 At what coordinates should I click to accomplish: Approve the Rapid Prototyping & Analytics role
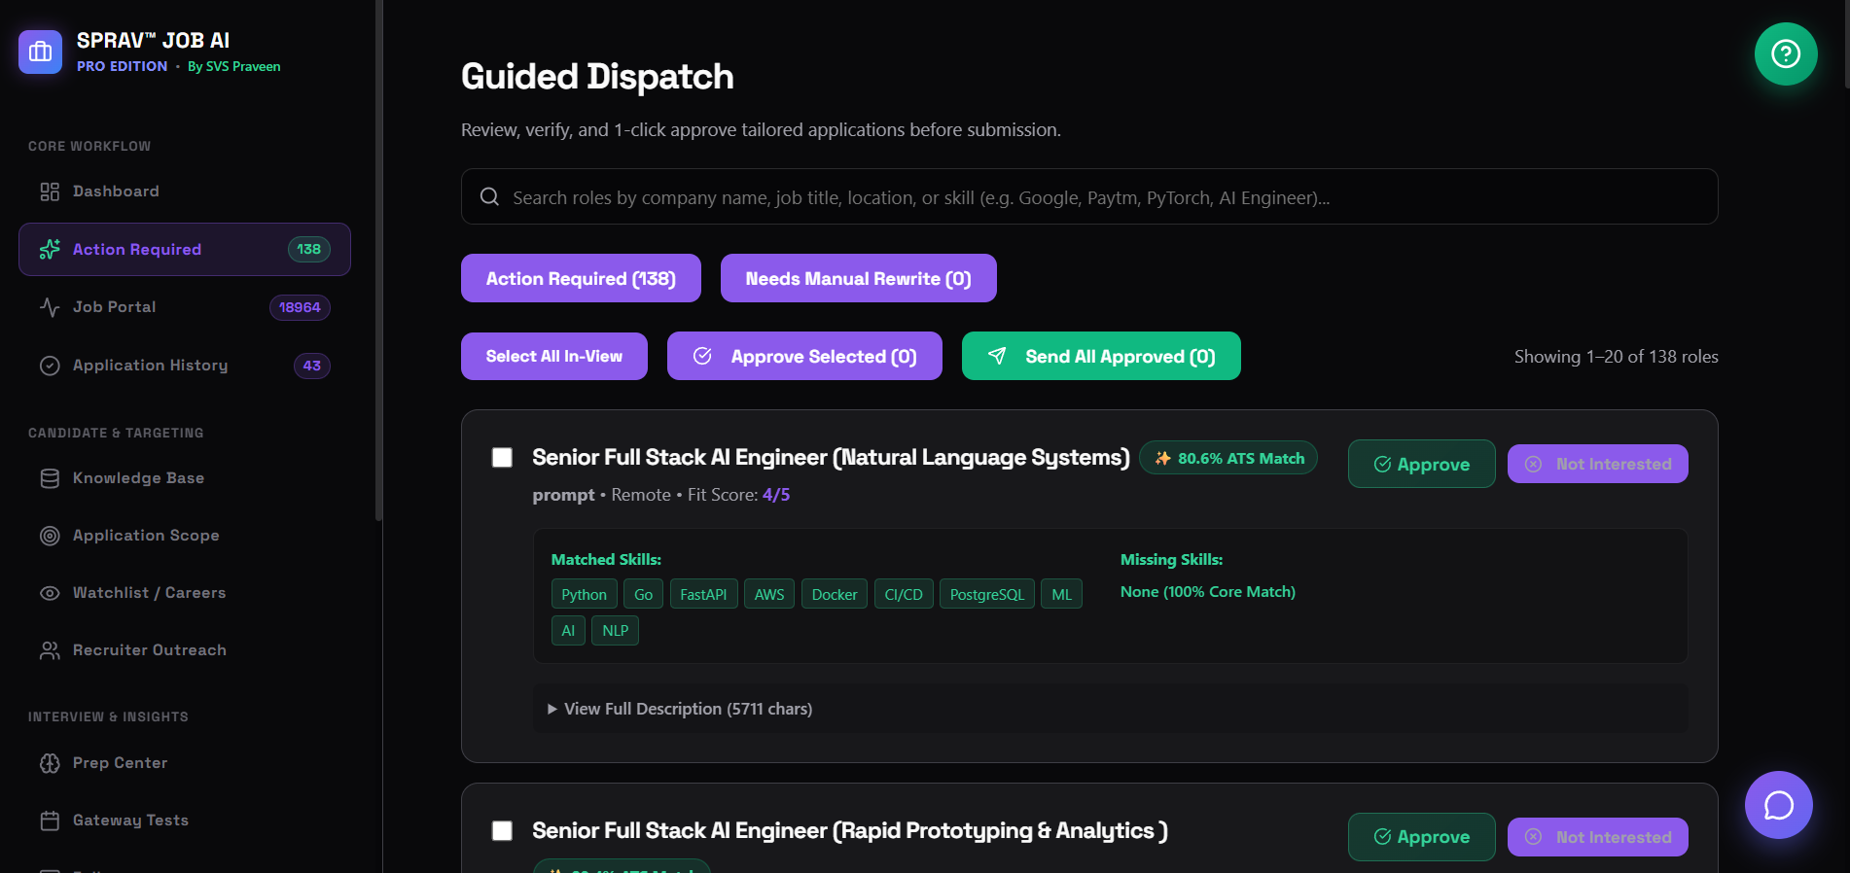[x=1421, y=837]
